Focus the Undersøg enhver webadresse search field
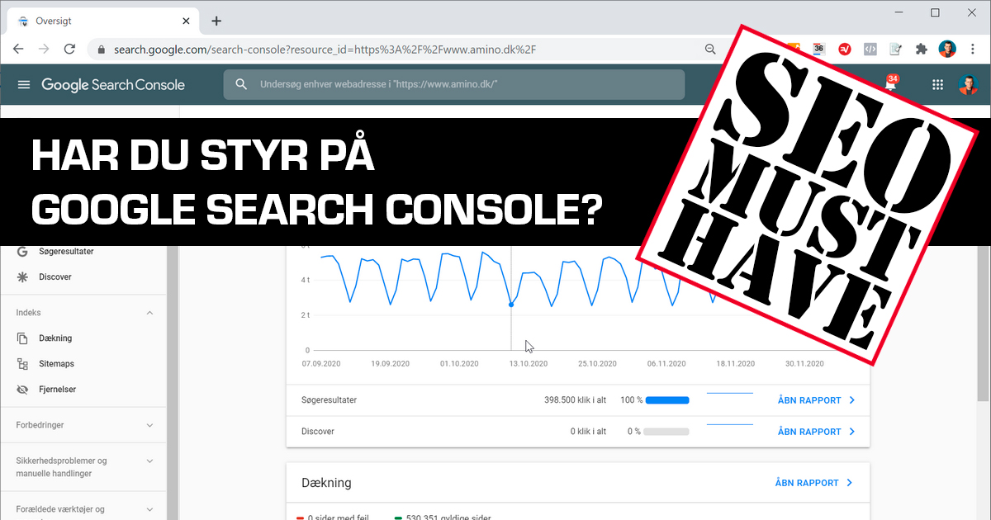Screen dimensions: 991x520 pos(453,84)
